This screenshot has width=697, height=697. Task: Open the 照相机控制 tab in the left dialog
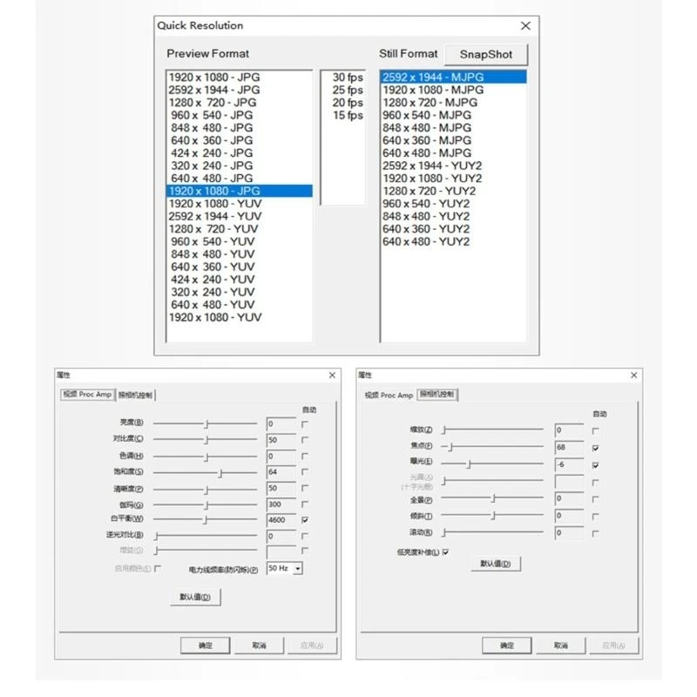(x=135, y=396)
